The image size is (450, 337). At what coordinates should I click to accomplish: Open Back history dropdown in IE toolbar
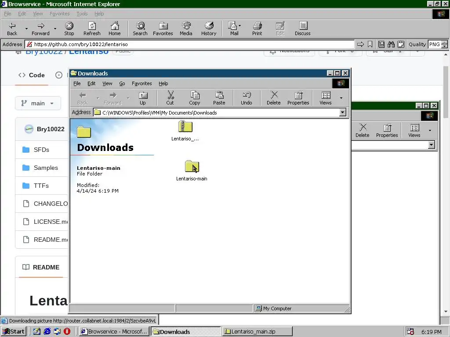pyautogui.click(x=26, y=29)
